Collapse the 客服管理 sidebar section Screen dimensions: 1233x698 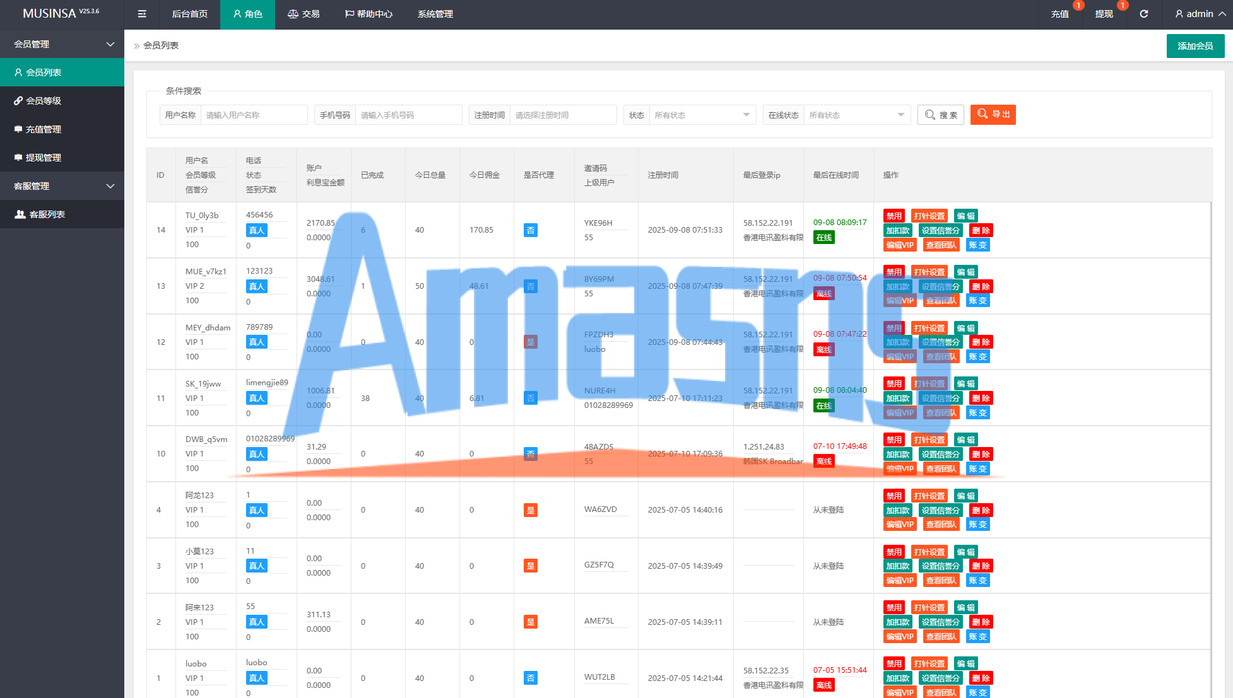pyautogui.click(x=62, y=186)
